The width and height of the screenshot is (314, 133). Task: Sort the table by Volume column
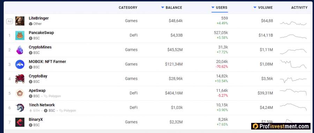click(263, 8)
